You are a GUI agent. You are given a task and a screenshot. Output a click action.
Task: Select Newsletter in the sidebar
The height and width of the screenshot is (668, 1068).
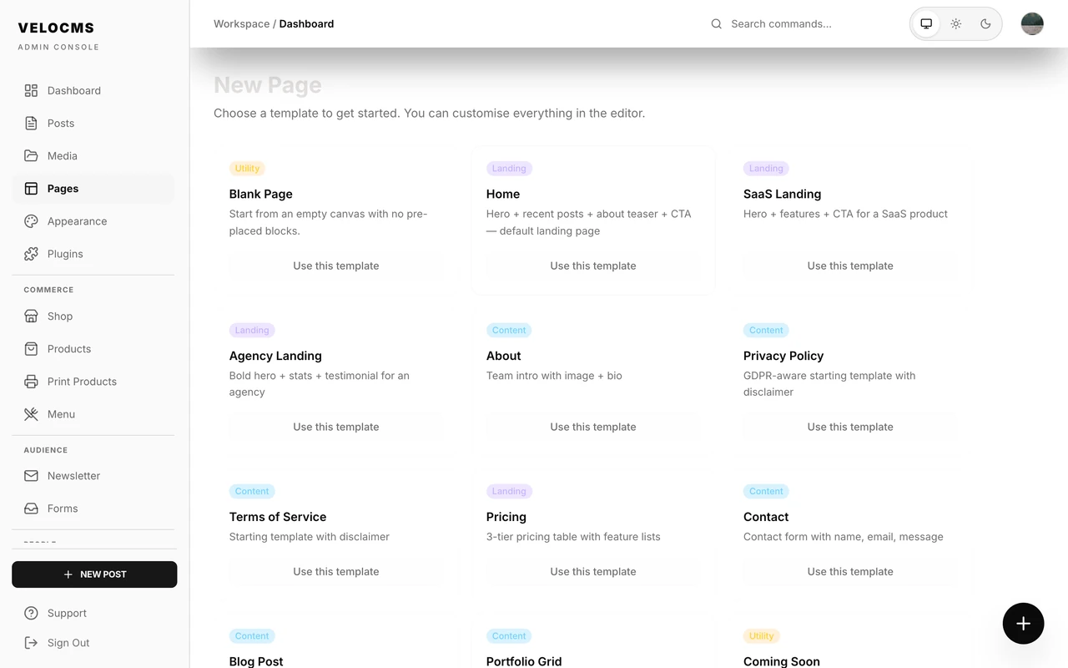tap(93, 476)
